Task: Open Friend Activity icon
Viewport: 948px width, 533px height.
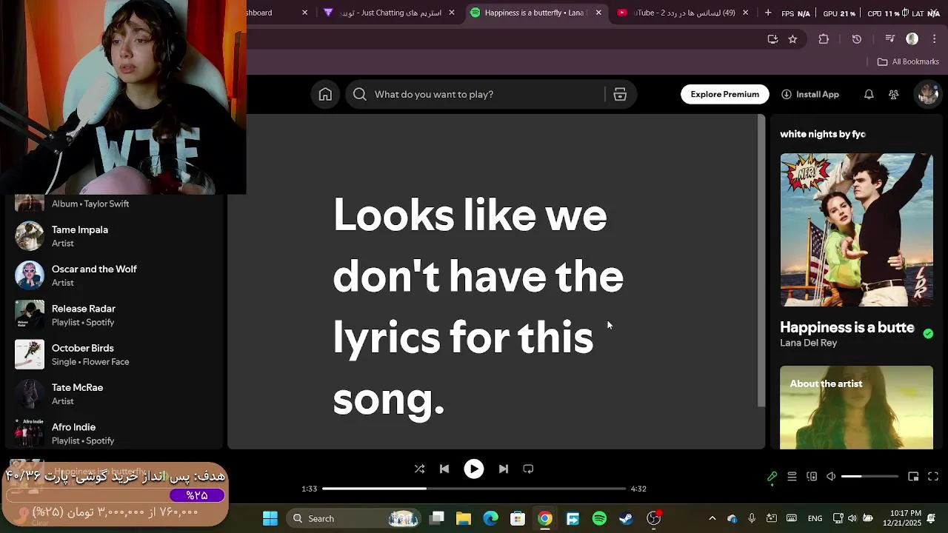Action: point(894,94)
